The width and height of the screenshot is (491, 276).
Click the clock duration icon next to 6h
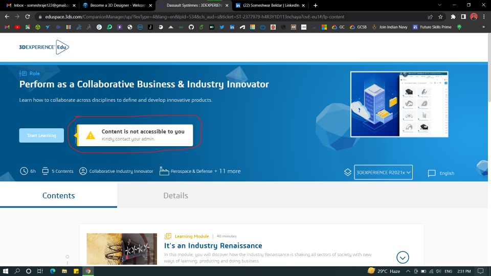[x=24, y=171]
